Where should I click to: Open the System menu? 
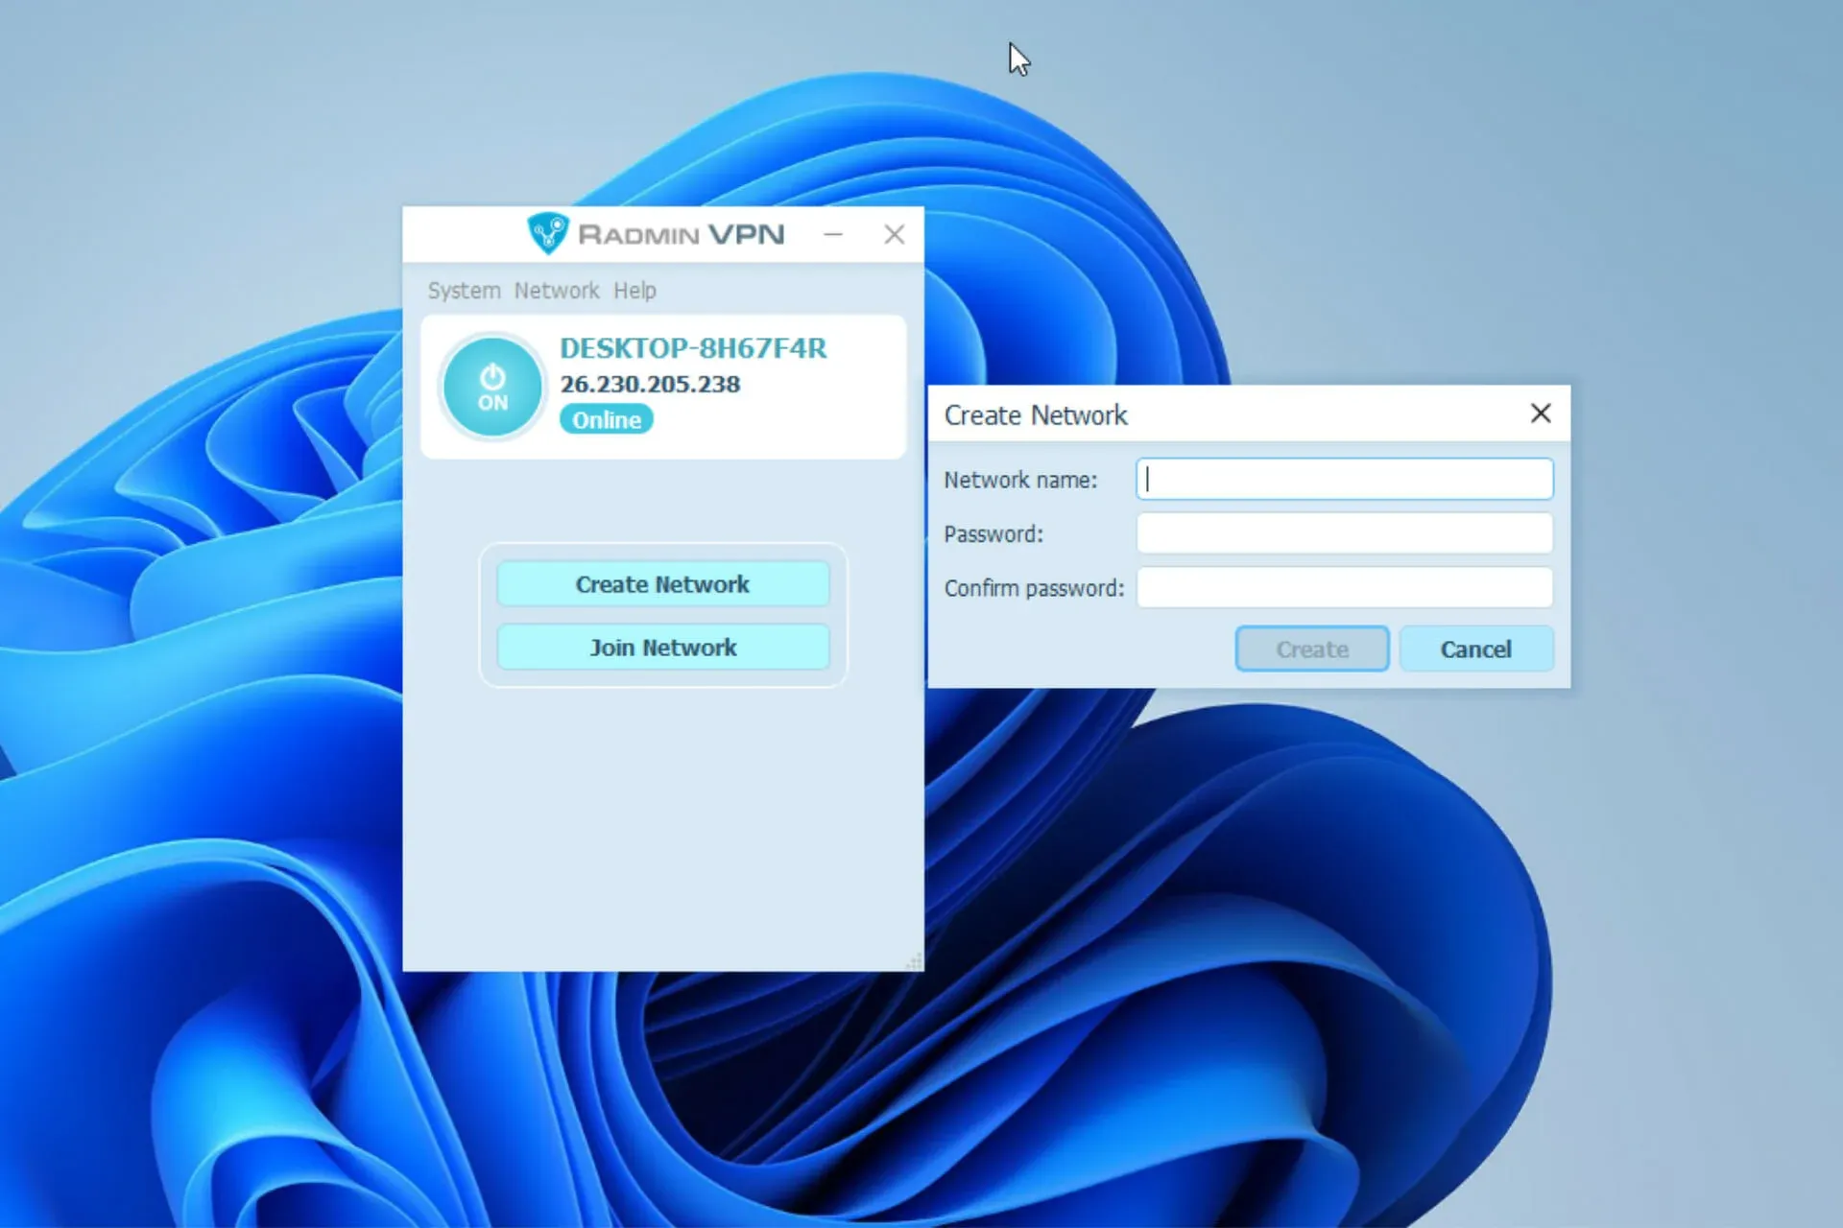click(464, 289)
